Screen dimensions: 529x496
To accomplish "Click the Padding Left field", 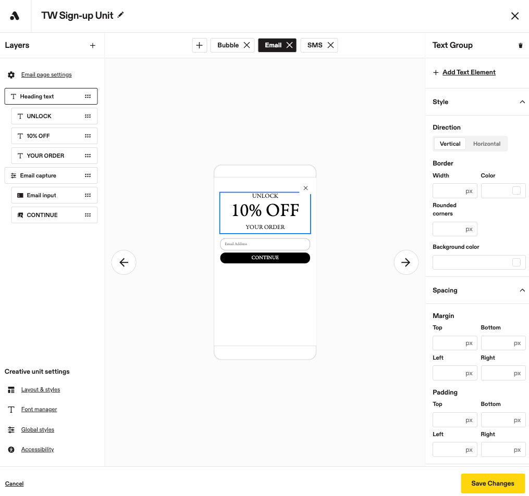I will (x=455, y=450).
